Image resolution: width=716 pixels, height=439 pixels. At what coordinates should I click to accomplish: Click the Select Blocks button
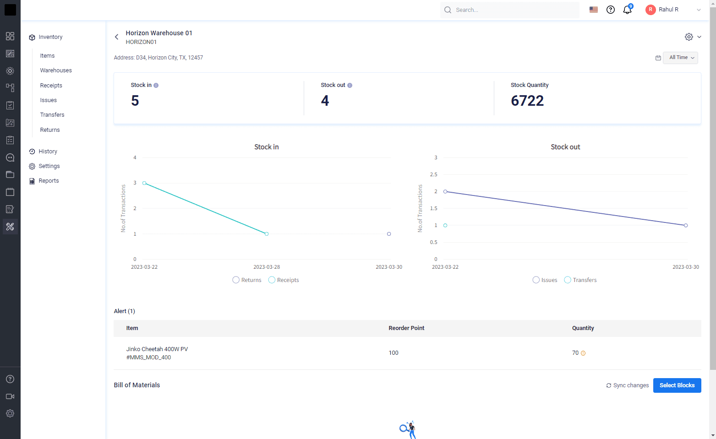(x=677, y=385)
